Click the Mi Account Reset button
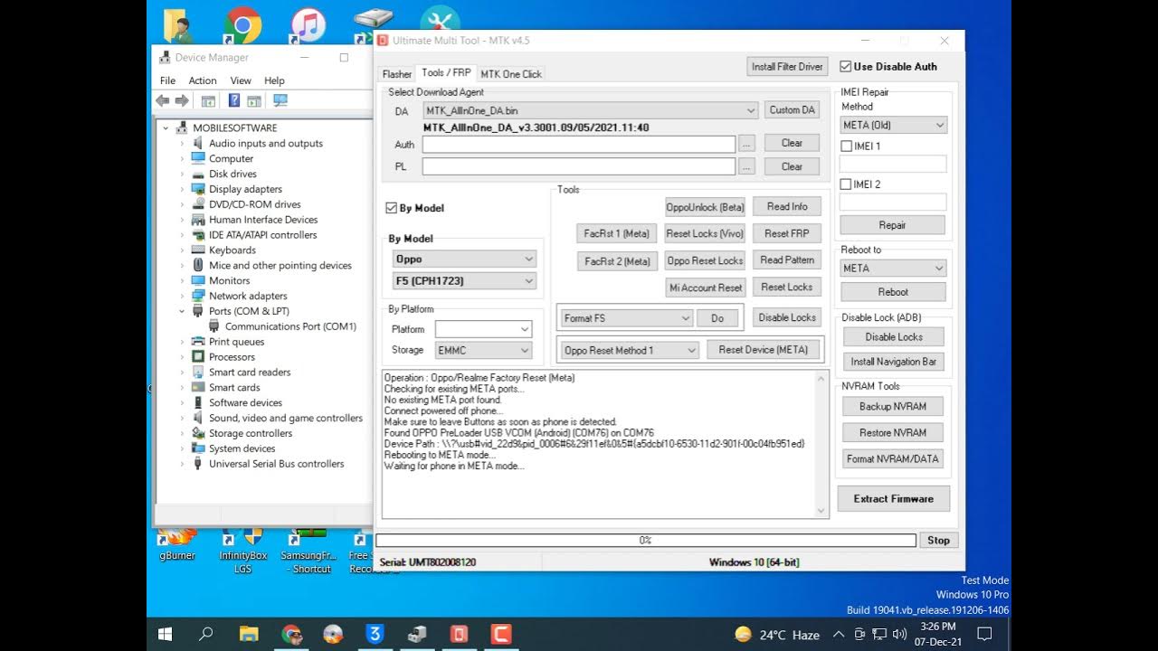The width and height of the screenshot is (1158, 651). [x=706, y=288]
